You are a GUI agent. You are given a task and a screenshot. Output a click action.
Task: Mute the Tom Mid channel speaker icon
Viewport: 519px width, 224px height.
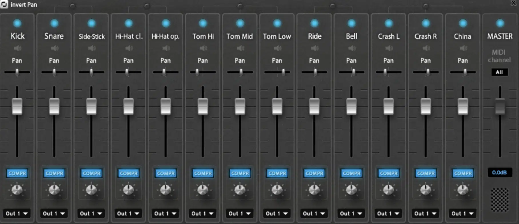pos(240,48)
